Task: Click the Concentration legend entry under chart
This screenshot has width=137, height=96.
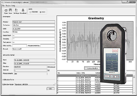Action: pos(92,68)
